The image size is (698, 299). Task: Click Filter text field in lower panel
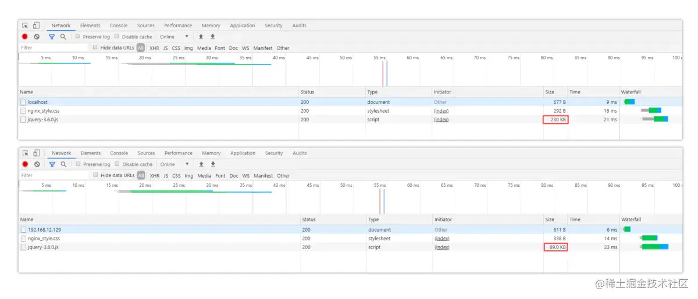(x=54, y=175)
